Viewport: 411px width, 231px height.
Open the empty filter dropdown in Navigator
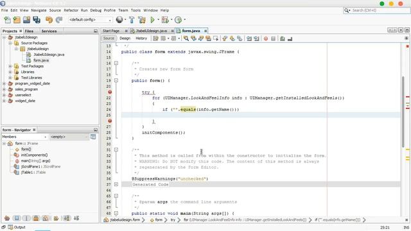(x=69, y=137)
